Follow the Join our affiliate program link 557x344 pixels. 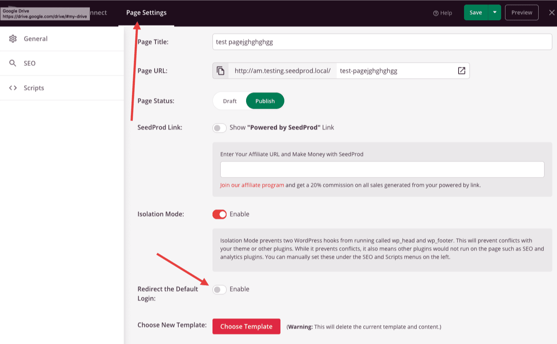click(252, 185)
